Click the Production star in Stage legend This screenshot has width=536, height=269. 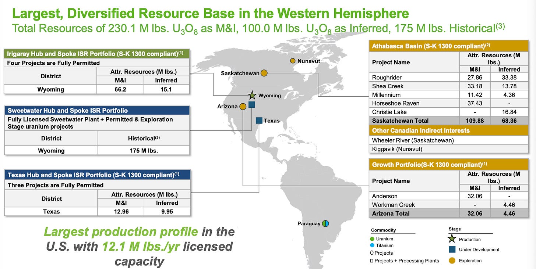tap(451, 240)
